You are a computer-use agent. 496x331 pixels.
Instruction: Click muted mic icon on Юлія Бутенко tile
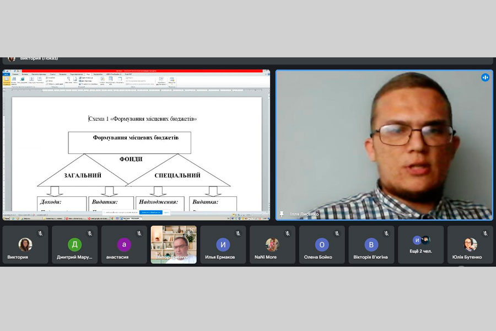485,233
